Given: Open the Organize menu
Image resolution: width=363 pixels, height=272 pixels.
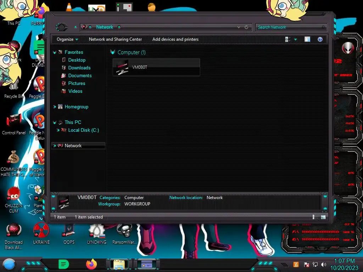Looking at the screenshot, I should point(67,39).
